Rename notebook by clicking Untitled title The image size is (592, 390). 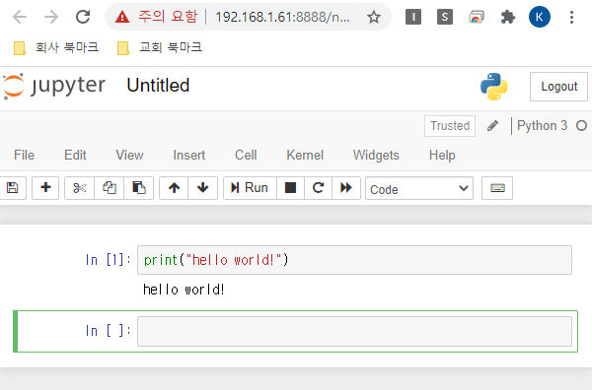pyautogui.click(x=158, y=85)
